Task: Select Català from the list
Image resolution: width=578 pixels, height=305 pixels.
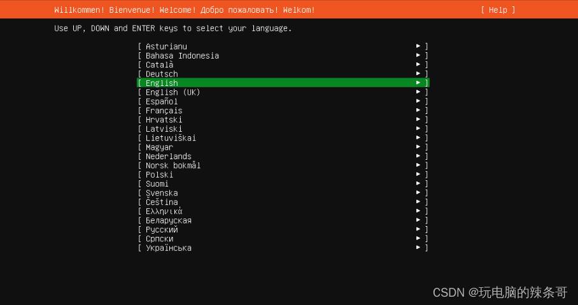Action: pyautogui.click(x=159, y=64)
